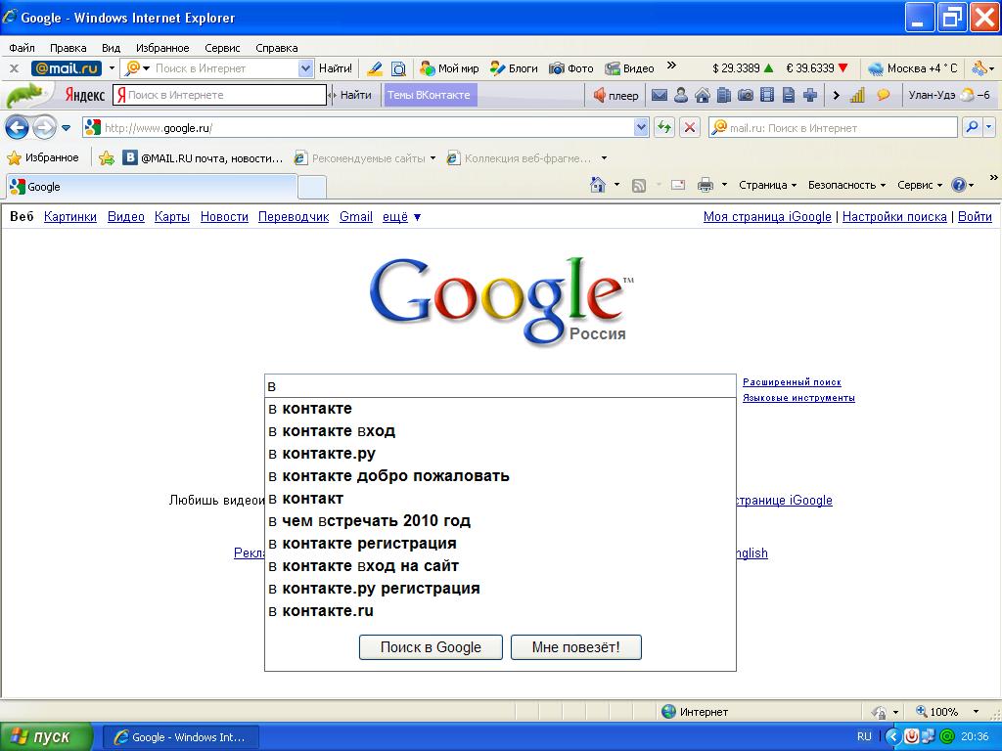Click the highlighter pencil icon in the Mail.ru toolbar
1002x751 pixels.
(x=375, y=68)
